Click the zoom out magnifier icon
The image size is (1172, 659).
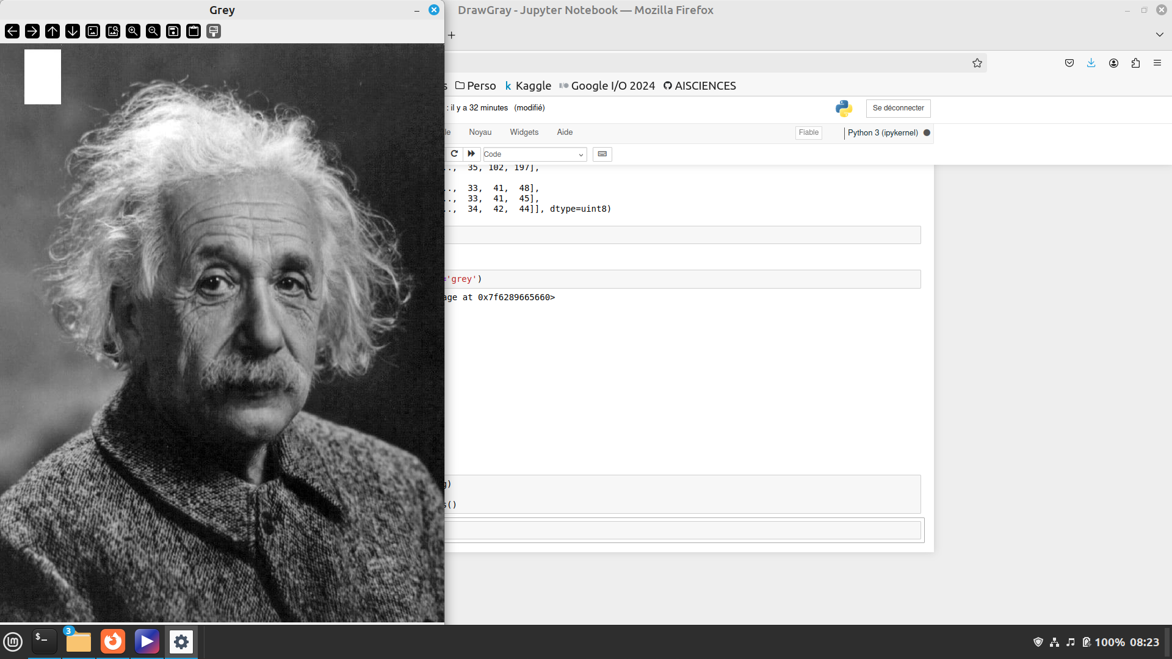(153, 31)
